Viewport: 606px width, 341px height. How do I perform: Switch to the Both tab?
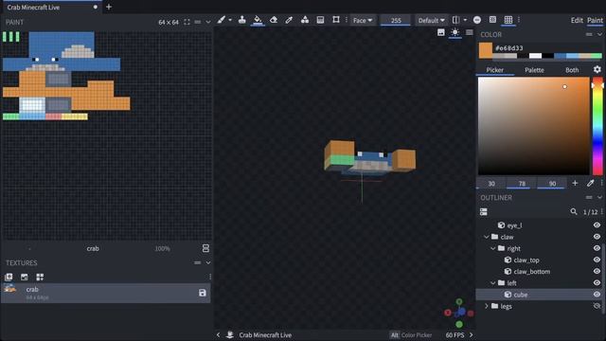[x=572, y=70]
